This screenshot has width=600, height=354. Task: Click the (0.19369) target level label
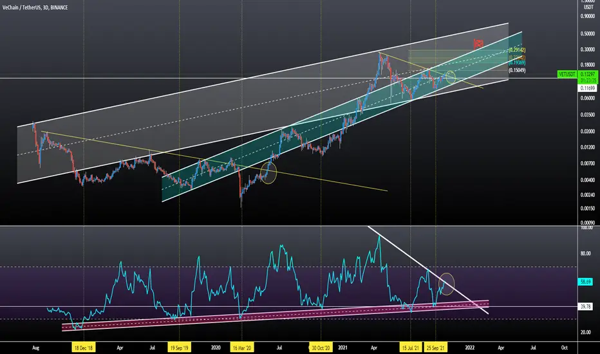(517, 62)
